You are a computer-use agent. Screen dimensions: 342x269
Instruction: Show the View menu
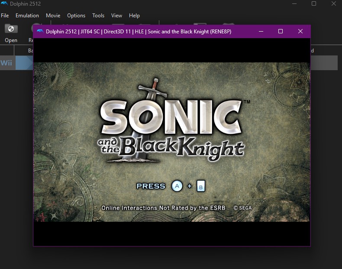pos(117,16)
